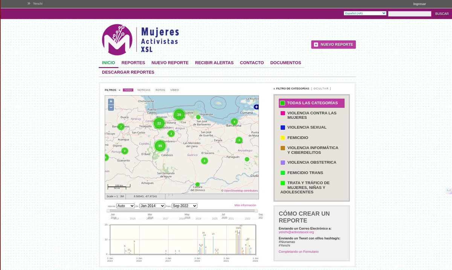The height and width of the screenshot is (270, 452).
Task: Open the Interval dropdown set to Auto
Action: (124, 206)
